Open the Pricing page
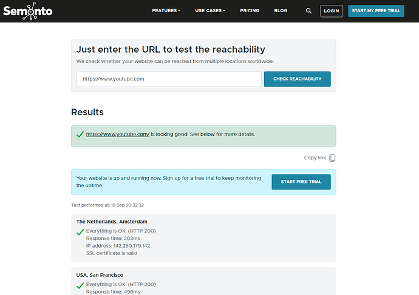419x295 pixels. tap(250, 11)
